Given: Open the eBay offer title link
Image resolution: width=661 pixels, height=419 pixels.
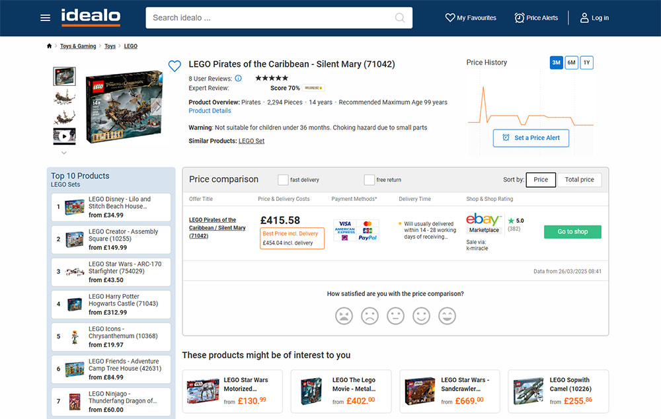Looking at the screenshot, I should pyautogui.click(x=217, y=227).
